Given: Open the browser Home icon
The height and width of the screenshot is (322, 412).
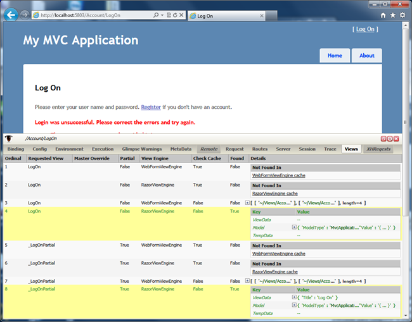Looking at the screenshot, I should [383, 15].
